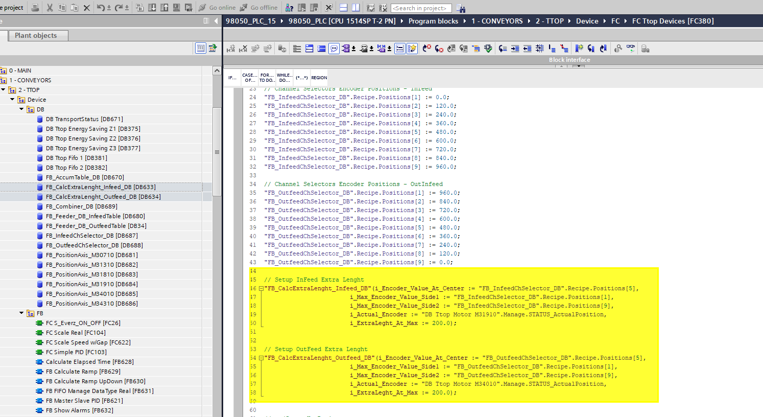Open the Undo history dropdown arrow

click(x=109, y=8)
